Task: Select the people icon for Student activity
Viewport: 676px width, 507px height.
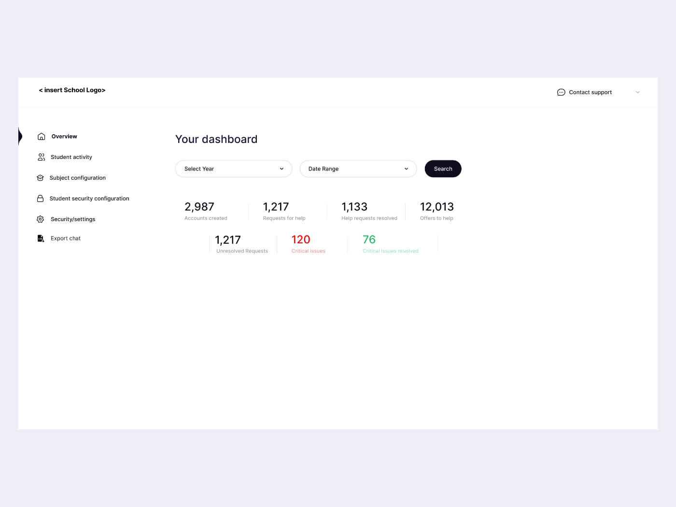Action: (x=41, y=157)
